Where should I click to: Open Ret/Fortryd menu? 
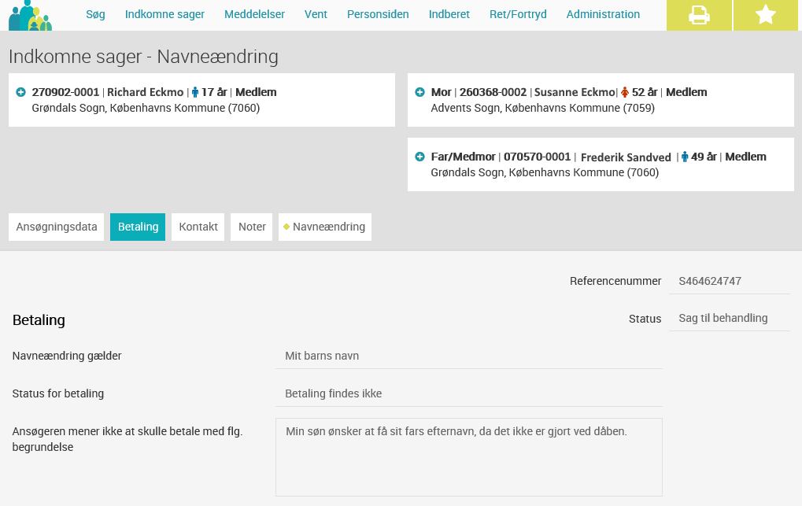tap(518, 14)
